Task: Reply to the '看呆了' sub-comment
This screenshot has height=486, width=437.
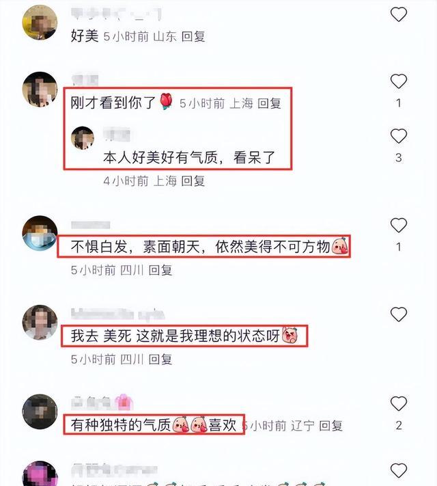Action: pyautogui.click(x=193, y=180)
